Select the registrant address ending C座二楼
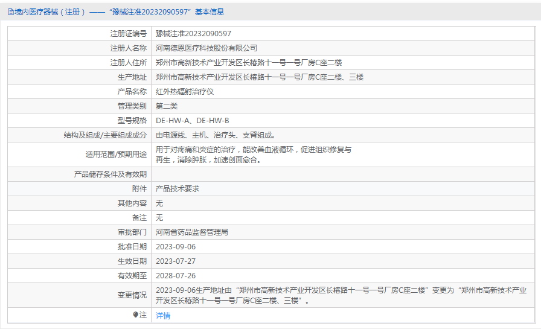Screen dimensions: 541x329 point(249,63)
